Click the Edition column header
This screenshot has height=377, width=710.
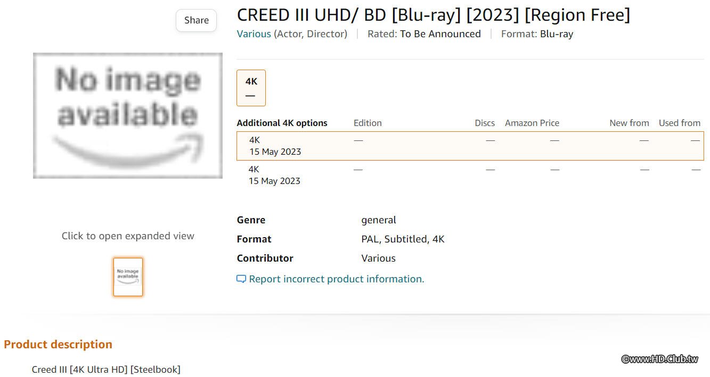tap(368, 123)
